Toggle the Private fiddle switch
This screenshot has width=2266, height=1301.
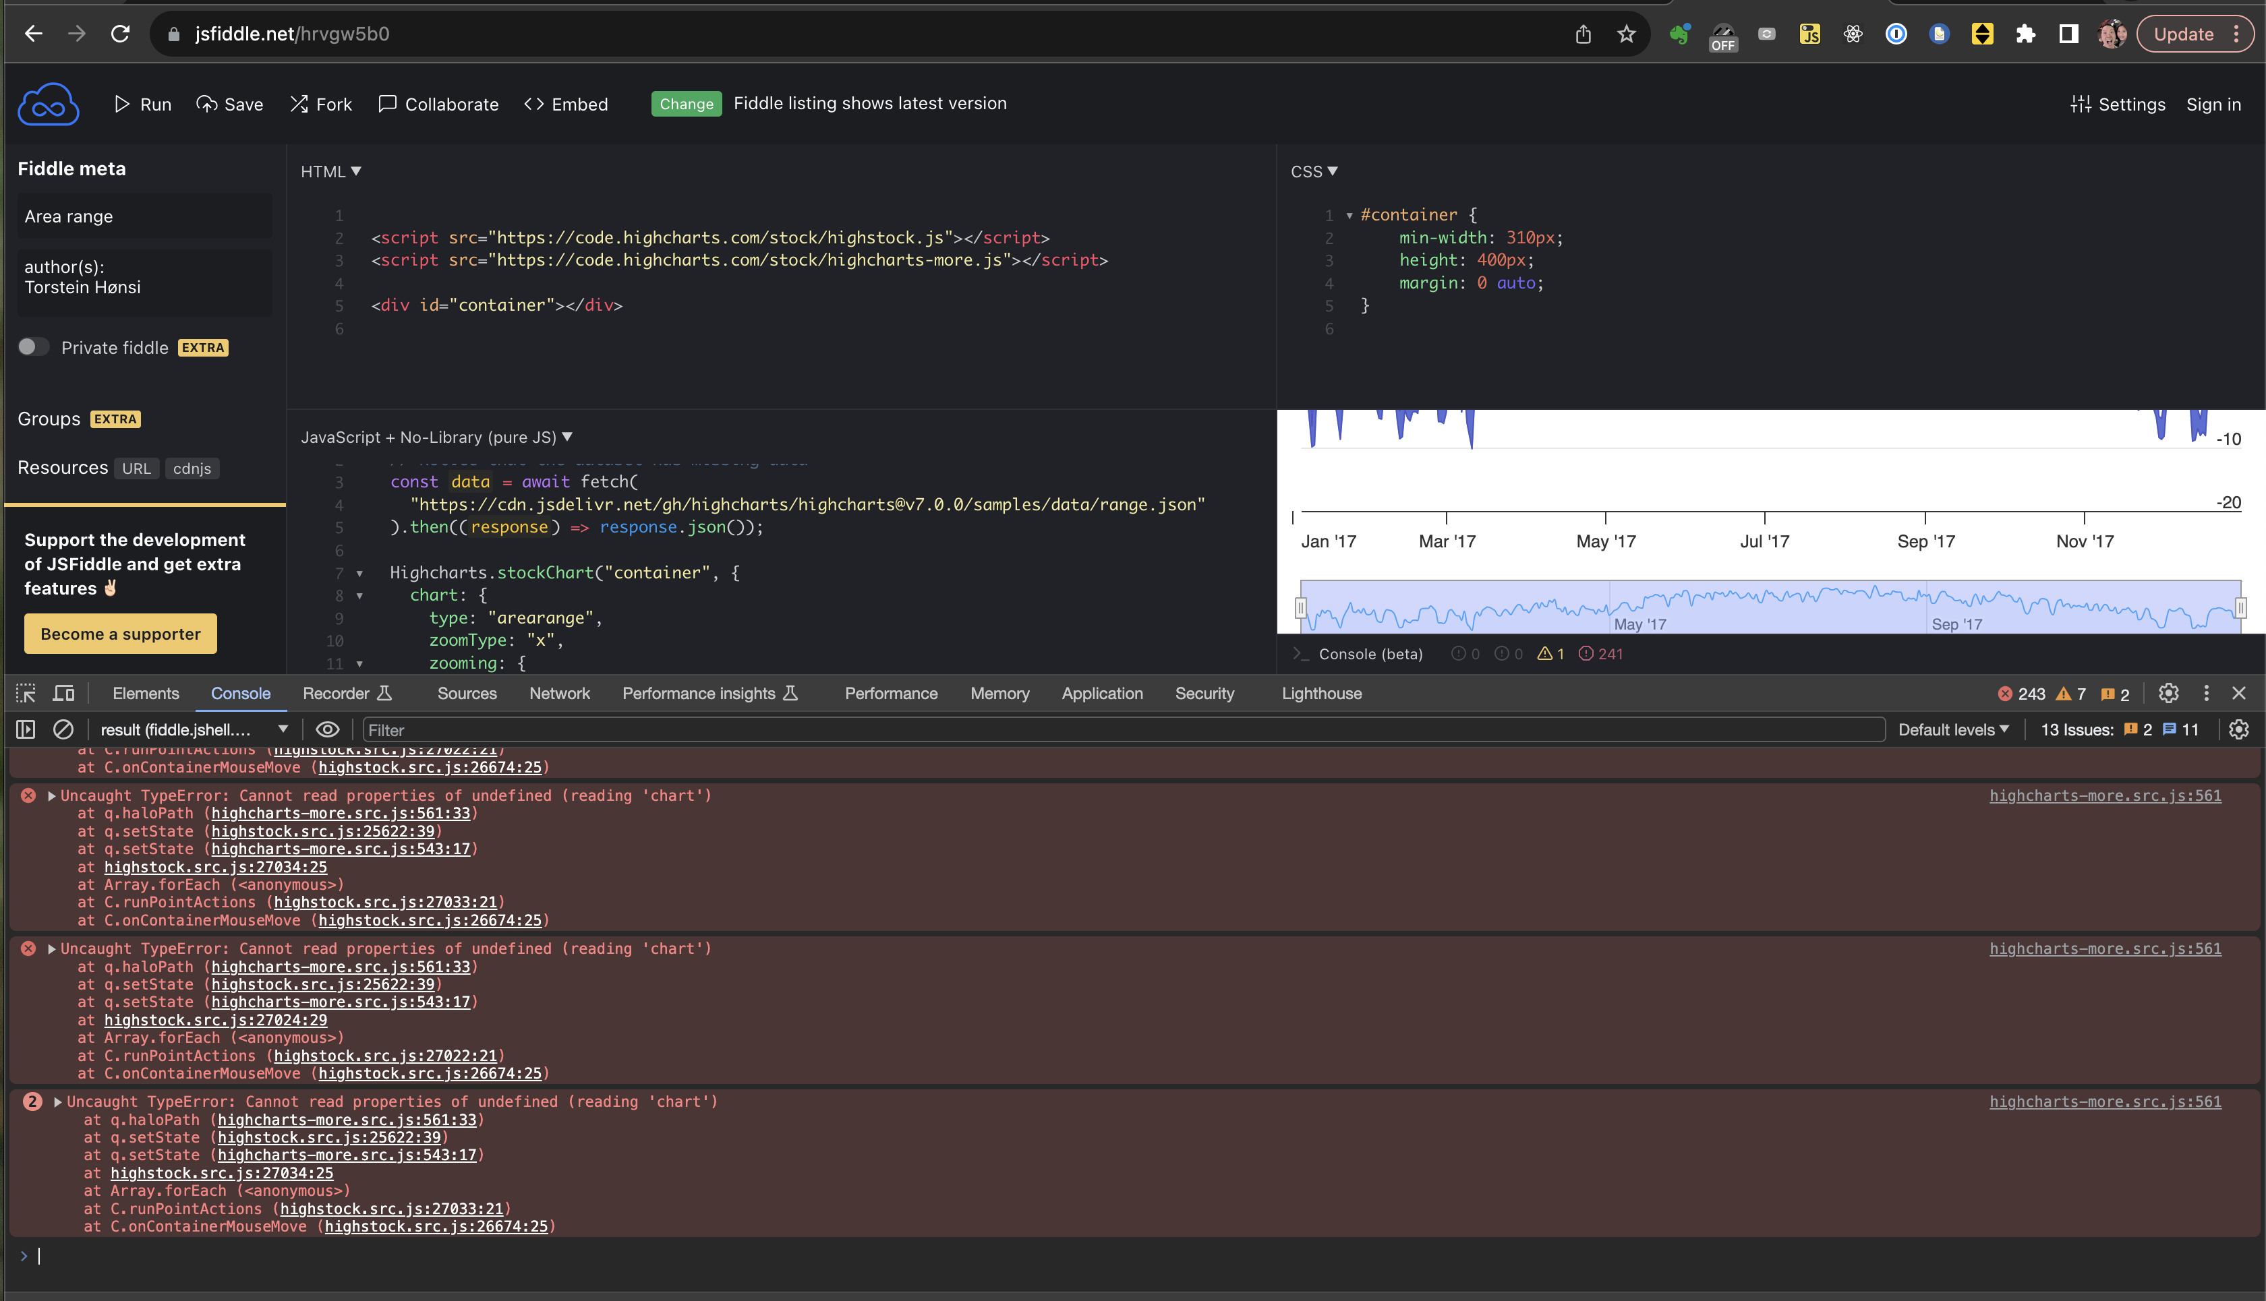[34, 348]
